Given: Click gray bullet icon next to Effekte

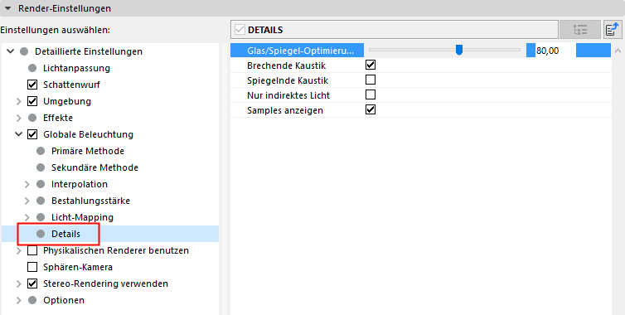Looking at the screenshot, I should click(x=32, y=118).
